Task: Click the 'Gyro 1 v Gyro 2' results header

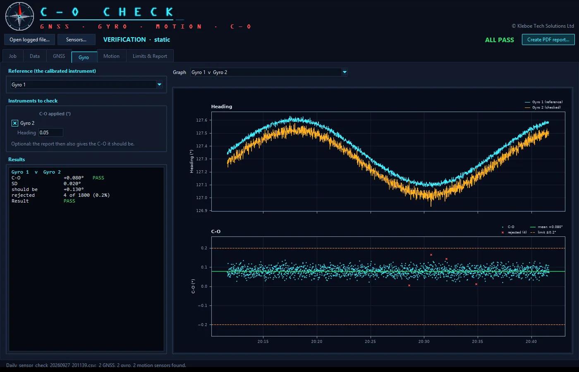Action: pos(36,172)
